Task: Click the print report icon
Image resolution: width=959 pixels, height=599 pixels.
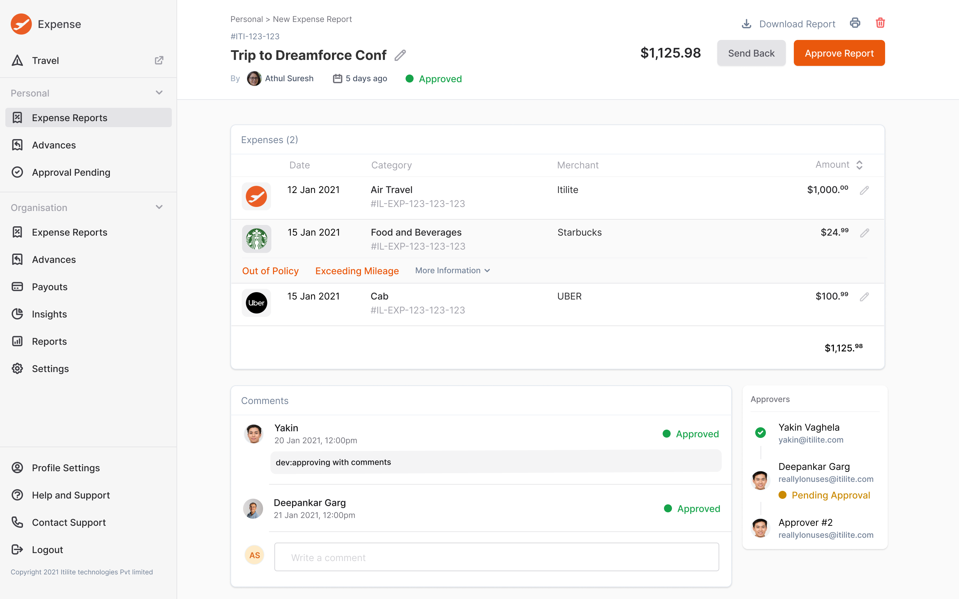Action: (x=855, y=23)
